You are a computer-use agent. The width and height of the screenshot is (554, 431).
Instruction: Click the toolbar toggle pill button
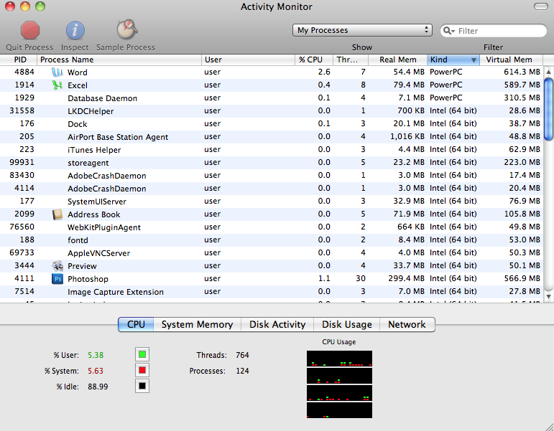(540, 6)
